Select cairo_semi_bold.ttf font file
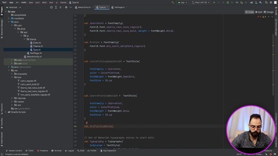278x156 pixels. pos(30,84)
